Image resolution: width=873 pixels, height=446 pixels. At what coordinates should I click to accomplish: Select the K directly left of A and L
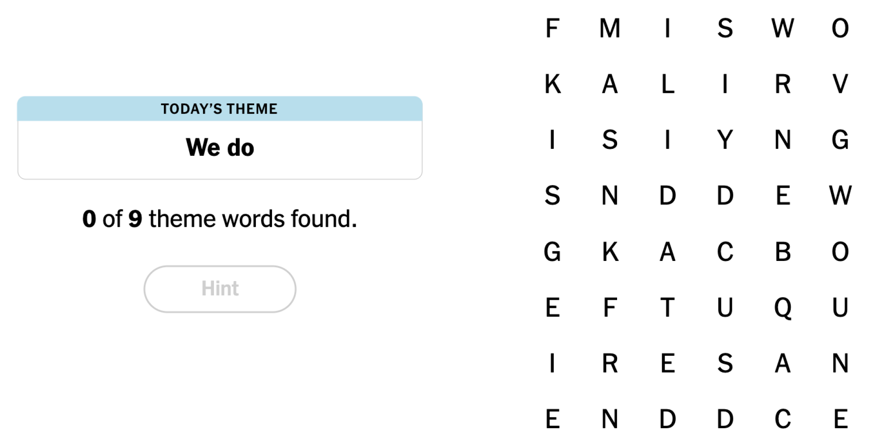point(552,84)
